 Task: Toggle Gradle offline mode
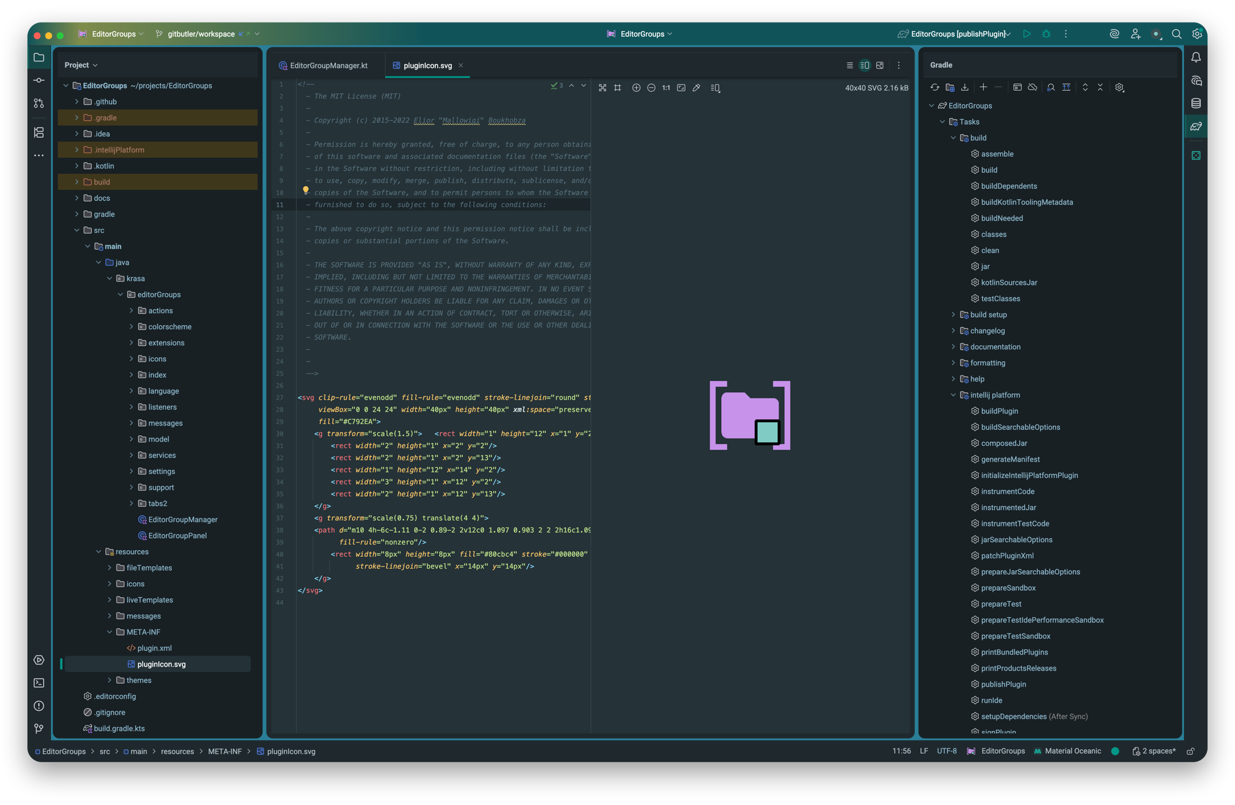1032,87
